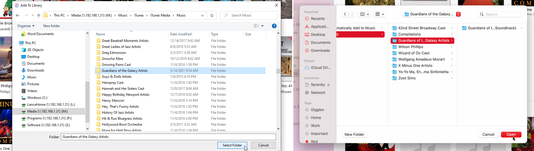Cancel the Add To Library dialog
Screen dimensions: 534x151
pyautogui.click(x=263, y=145)
